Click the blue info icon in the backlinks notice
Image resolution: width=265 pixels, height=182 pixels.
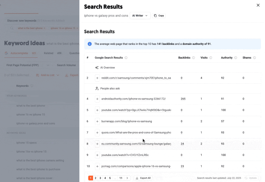90,44
